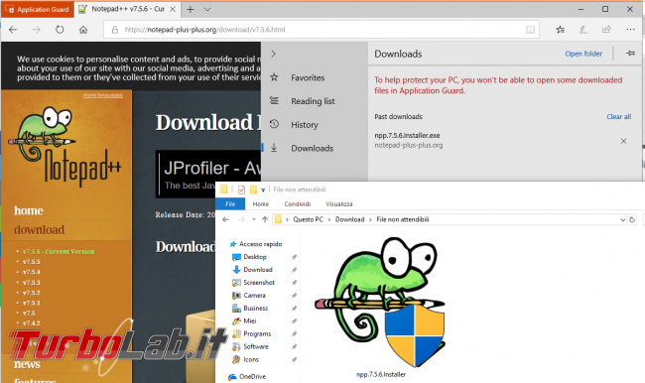The image size is (645, 383).
Task: Open Business folder in navigation pane
Action: [x=250, y=308]
